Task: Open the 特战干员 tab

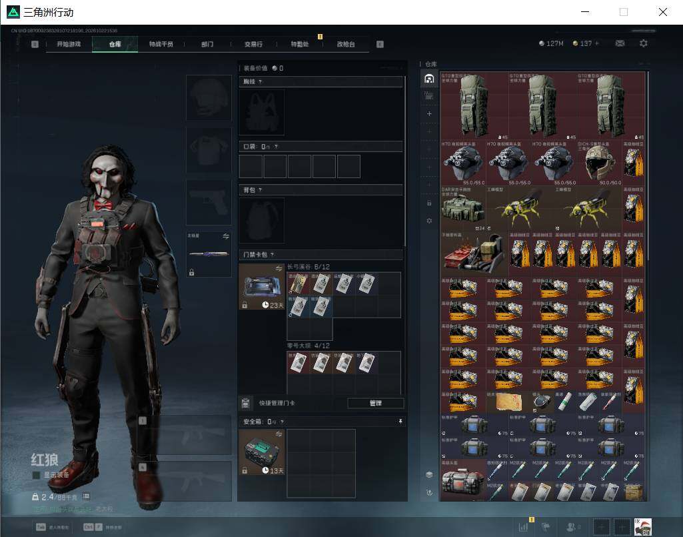Action: [x=161, y=44]
